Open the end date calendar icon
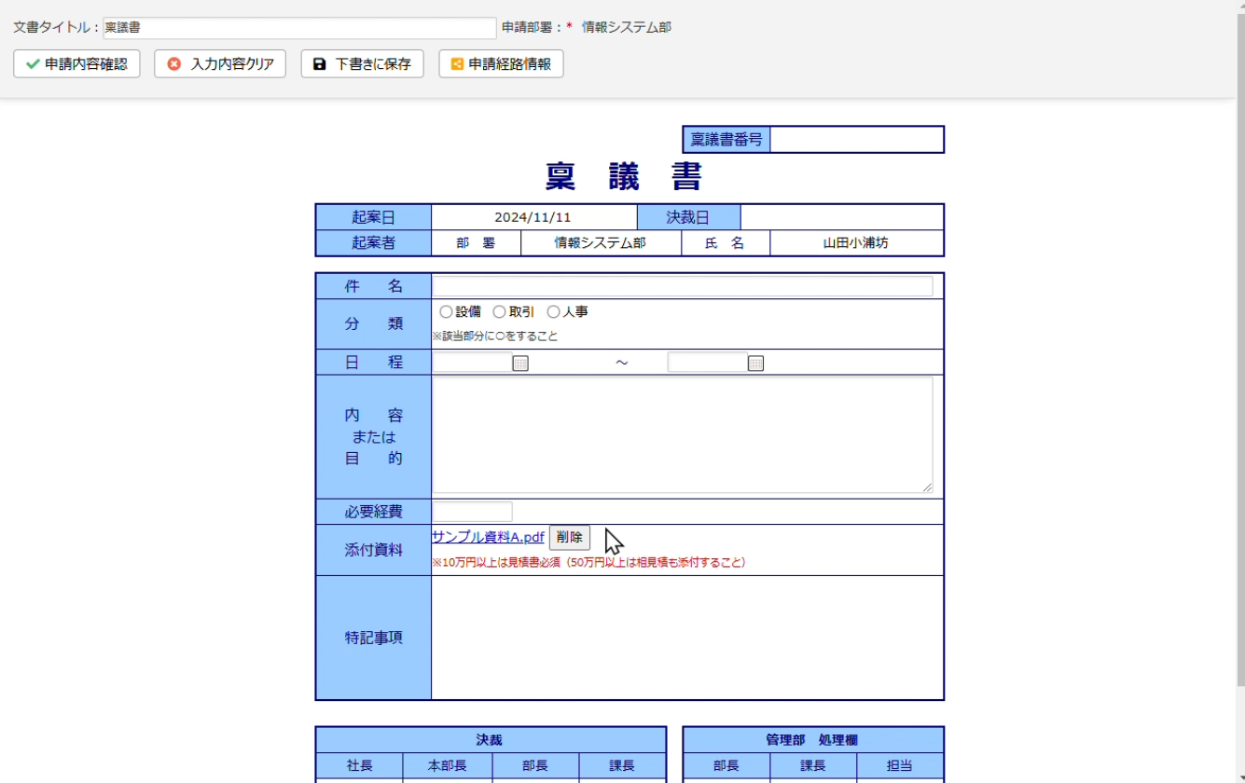Viewport: 1245px width, 783px height. coord(755,364)
